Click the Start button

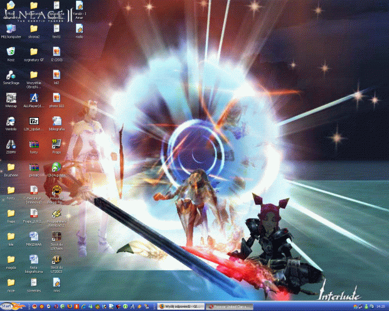point(11,306)
